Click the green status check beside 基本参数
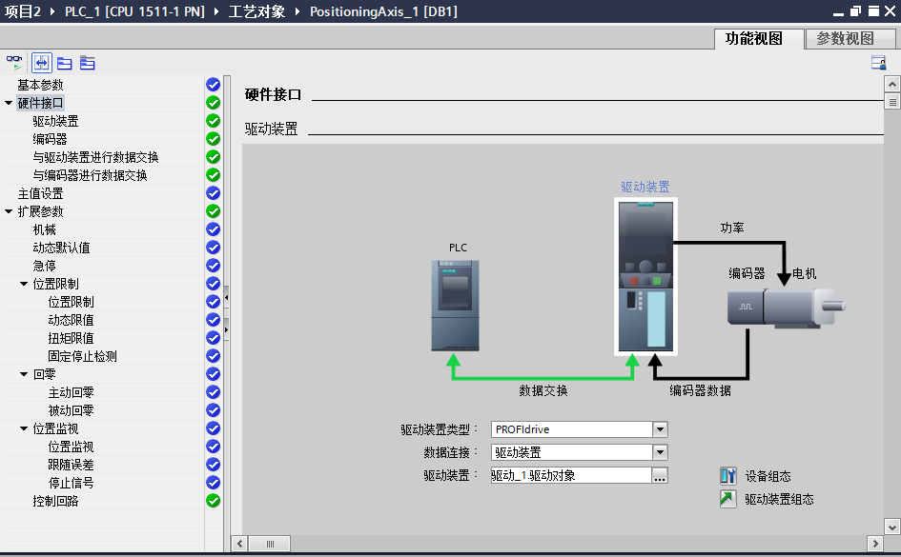 213,84
